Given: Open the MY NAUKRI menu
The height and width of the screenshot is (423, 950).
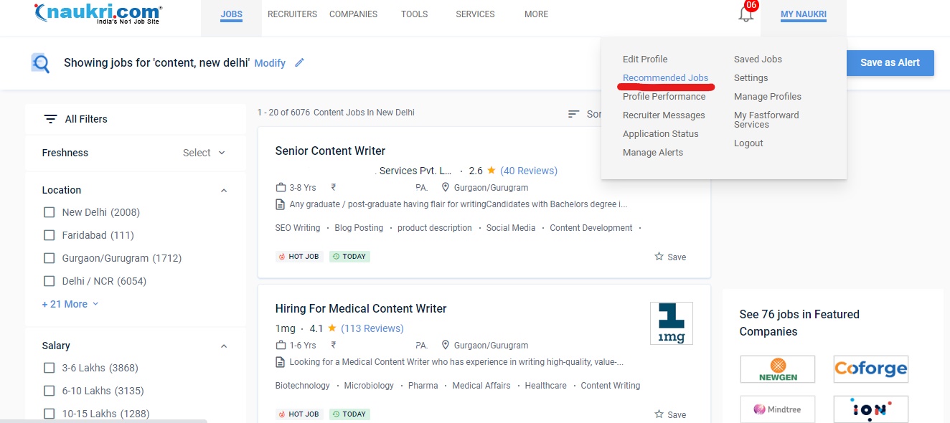Looking at the screenshot, I should click(x=804, y=14).
